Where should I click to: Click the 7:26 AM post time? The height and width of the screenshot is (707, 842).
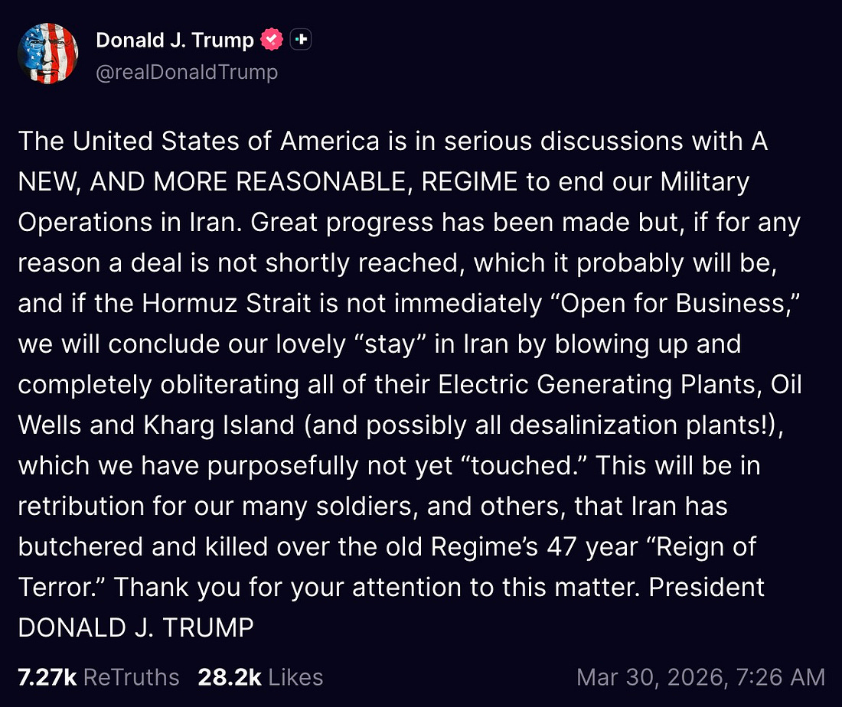782,677
